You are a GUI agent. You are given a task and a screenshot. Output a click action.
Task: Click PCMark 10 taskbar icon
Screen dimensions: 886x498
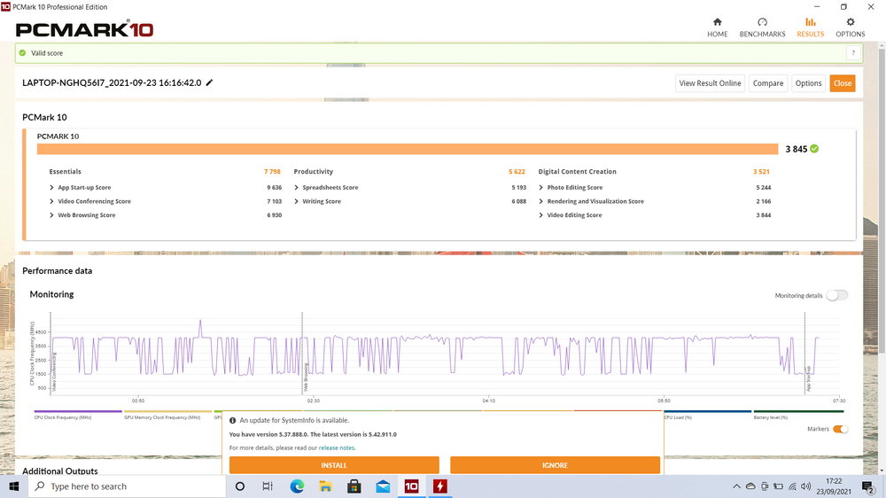[411, 486]
